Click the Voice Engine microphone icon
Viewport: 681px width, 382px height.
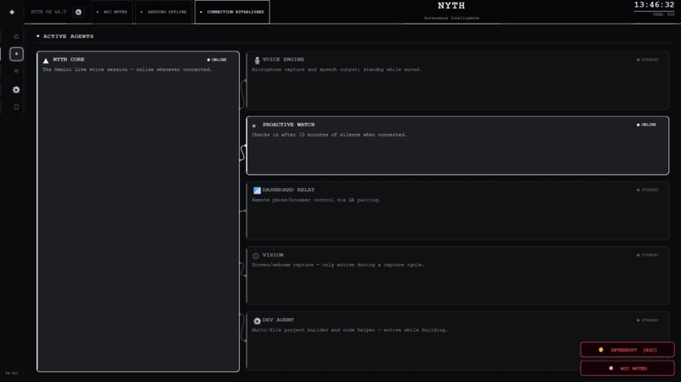pyautogui.click(x=257, y=60)
